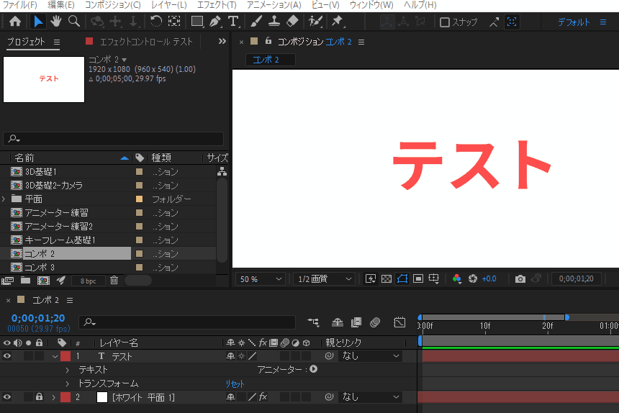
Task: Toggle mask and shape path visibility
Action: coord(402,279)
